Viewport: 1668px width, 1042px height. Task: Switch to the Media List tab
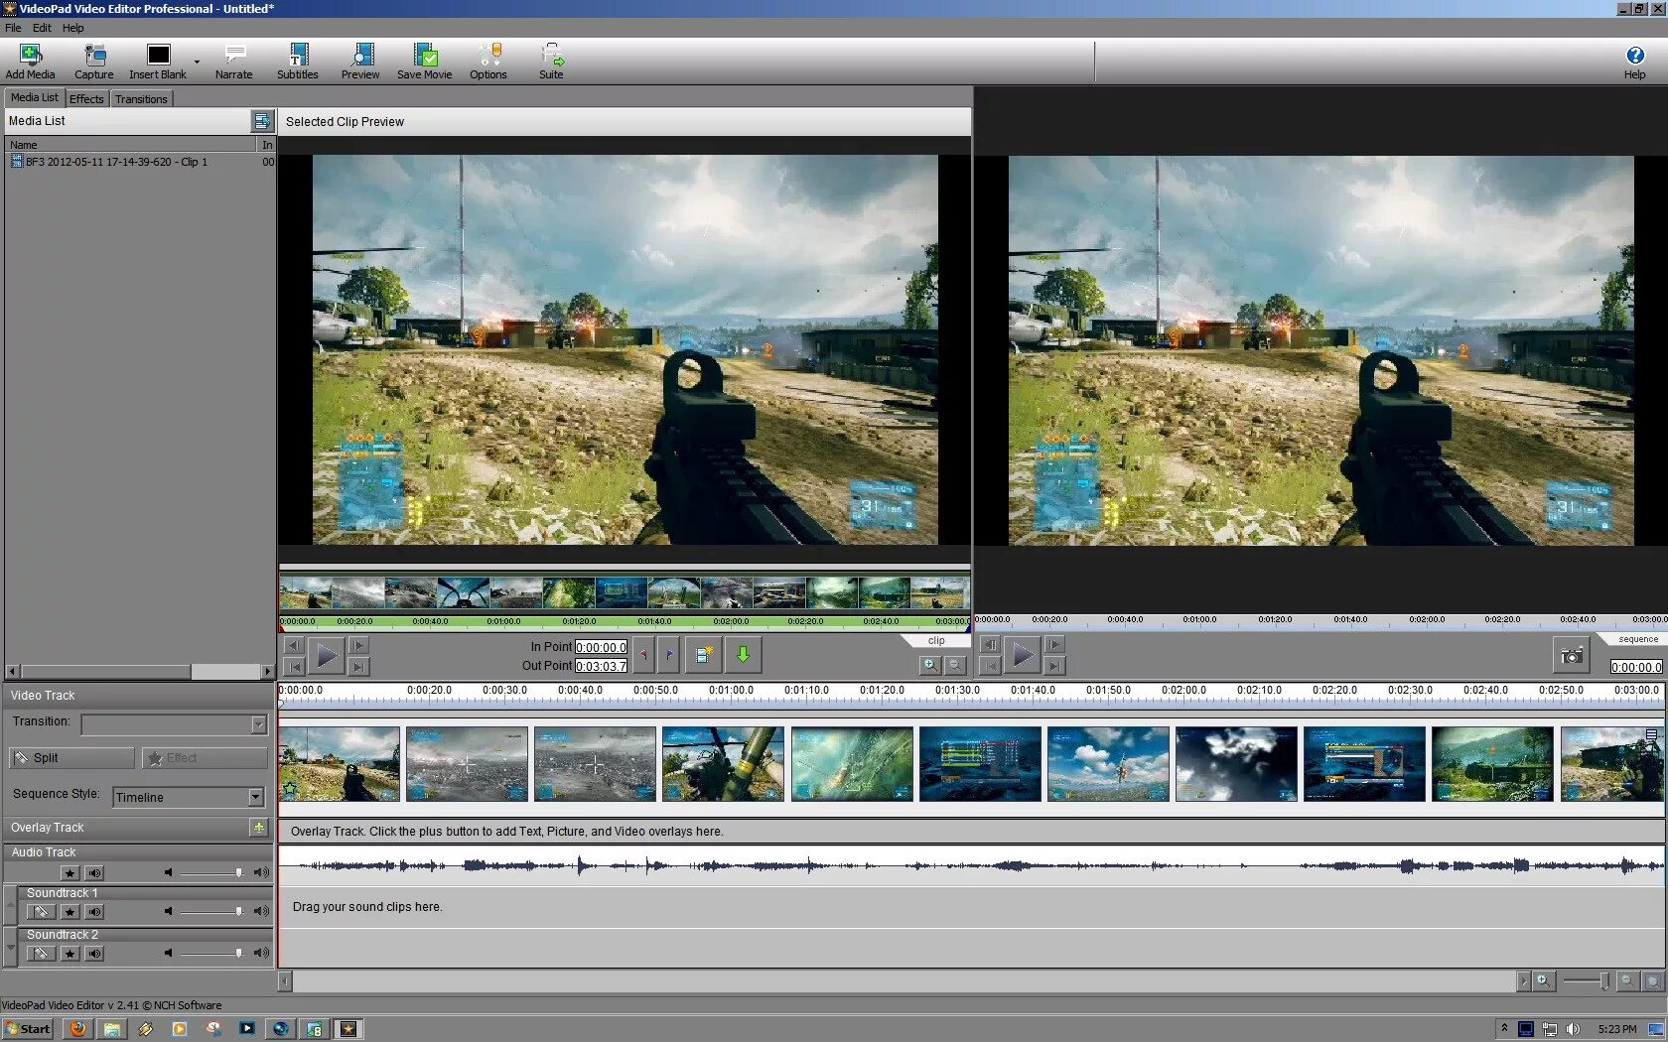click(x=35, y=98)
